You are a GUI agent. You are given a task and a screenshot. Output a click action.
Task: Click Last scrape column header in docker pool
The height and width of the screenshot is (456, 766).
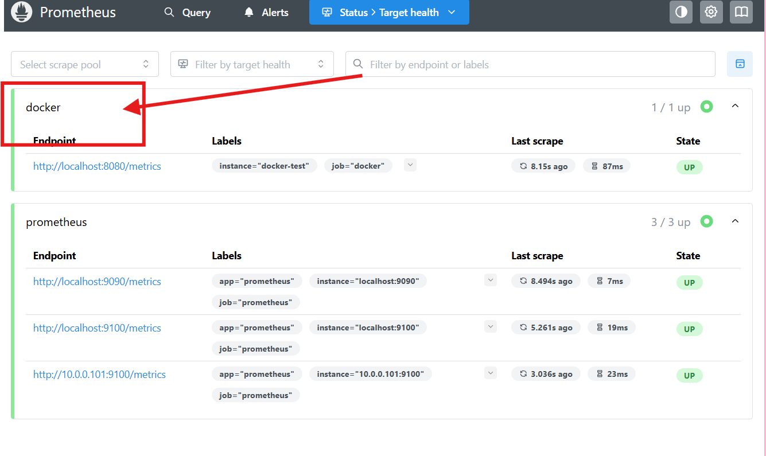pyautogui.click(x=537, y=141)
